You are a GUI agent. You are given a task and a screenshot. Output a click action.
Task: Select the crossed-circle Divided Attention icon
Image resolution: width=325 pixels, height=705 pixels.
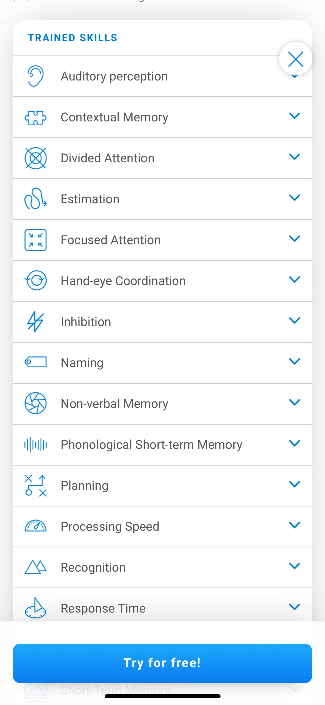coord(36,158)
